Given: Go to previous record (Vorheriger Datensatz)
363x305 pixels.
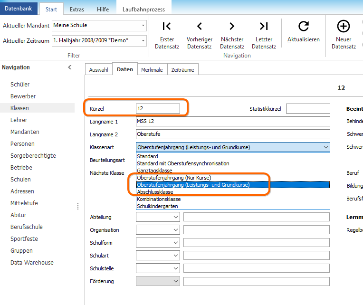Looking at the screenshot, I should 200,36.
